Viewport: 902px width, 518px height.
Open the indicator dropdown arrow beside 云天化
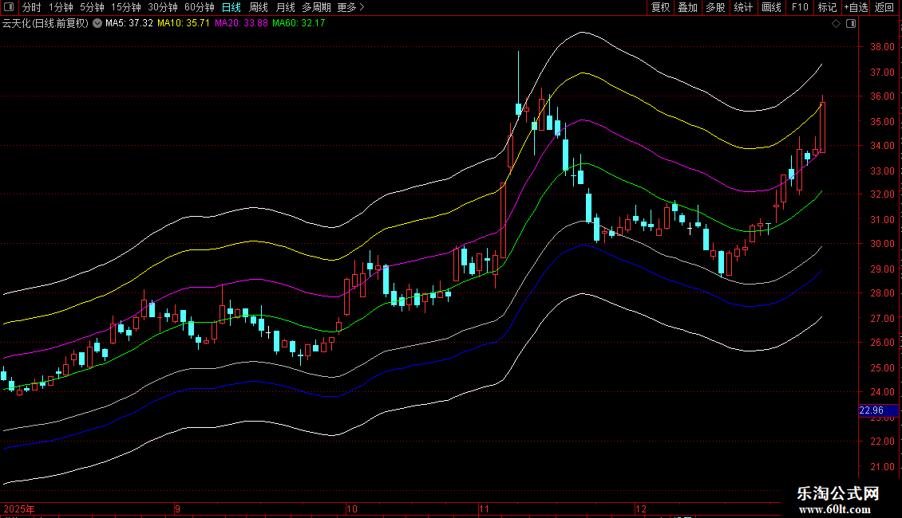97,23
